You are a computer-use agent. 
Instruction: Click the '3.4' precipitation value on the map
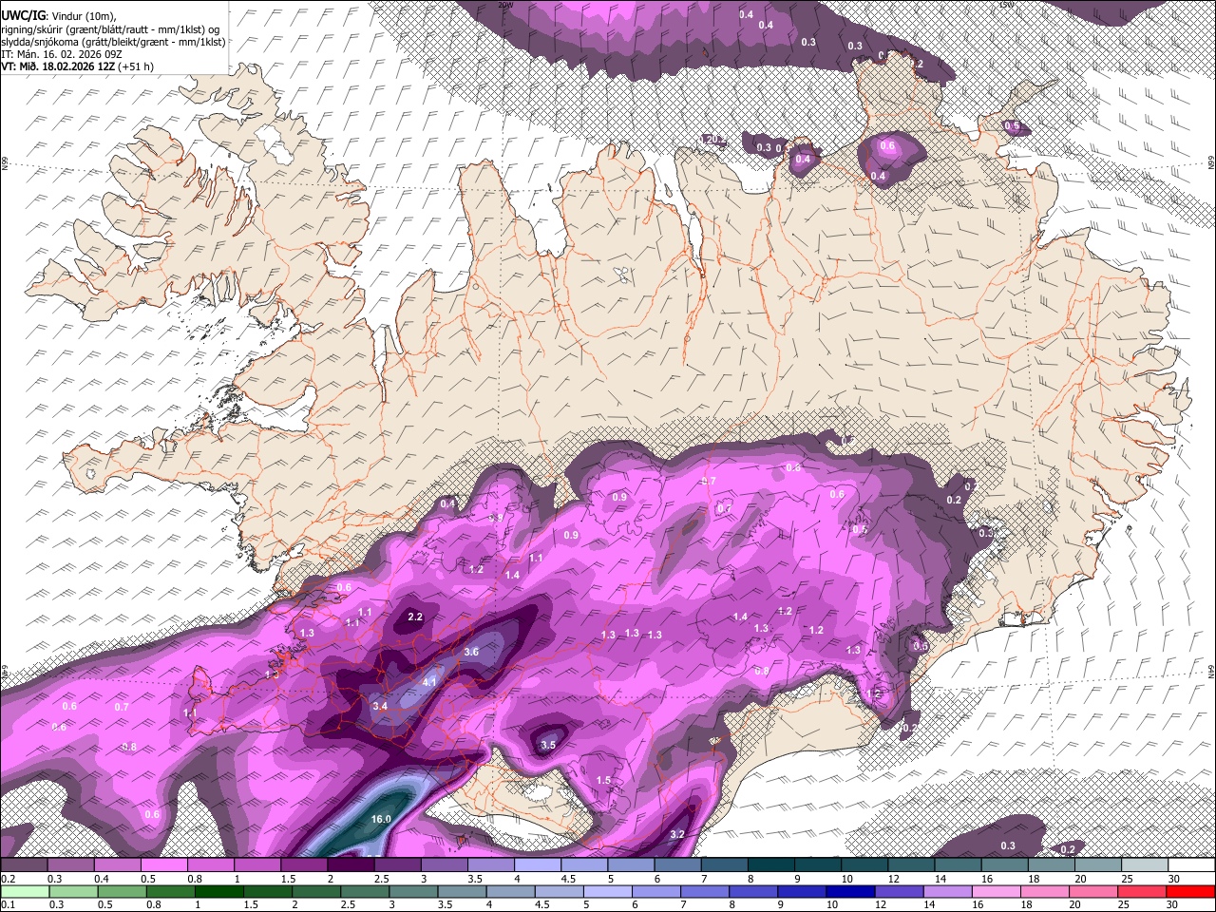point(380,706)
